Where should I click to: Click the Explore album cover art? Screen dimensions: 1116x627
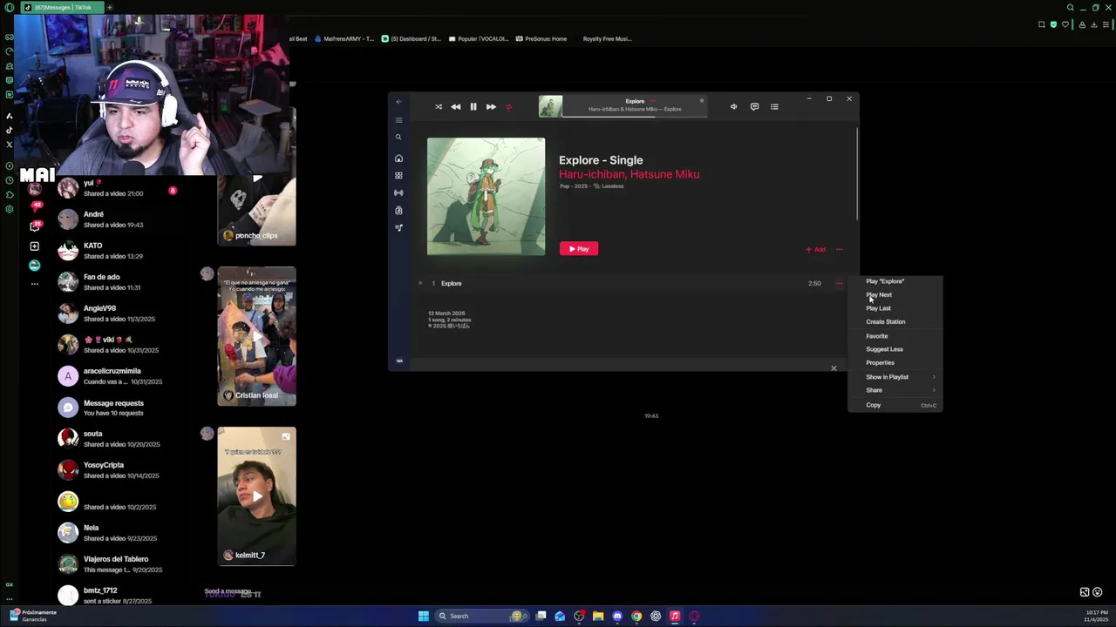486,197
